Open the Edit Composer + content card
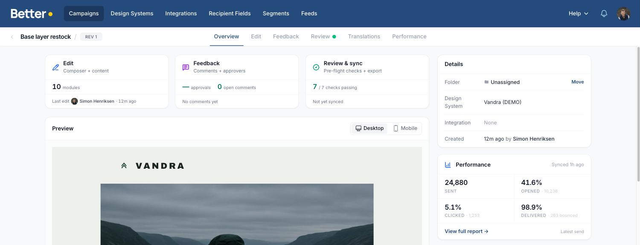 tap(107, 81)
